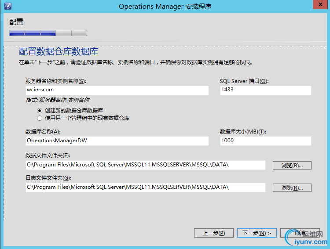Click the 格式: 服务器名称\实例名称 hint text
This screenshot has width=330, height=249.
tap(57, 100)
